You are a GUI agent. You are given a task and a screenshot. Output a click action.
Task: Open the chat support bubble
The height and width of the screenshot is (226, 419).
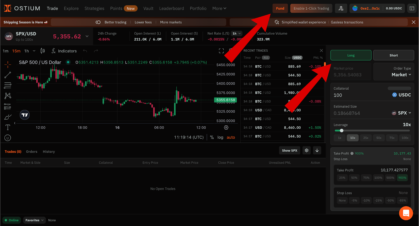tap(406, 213)
